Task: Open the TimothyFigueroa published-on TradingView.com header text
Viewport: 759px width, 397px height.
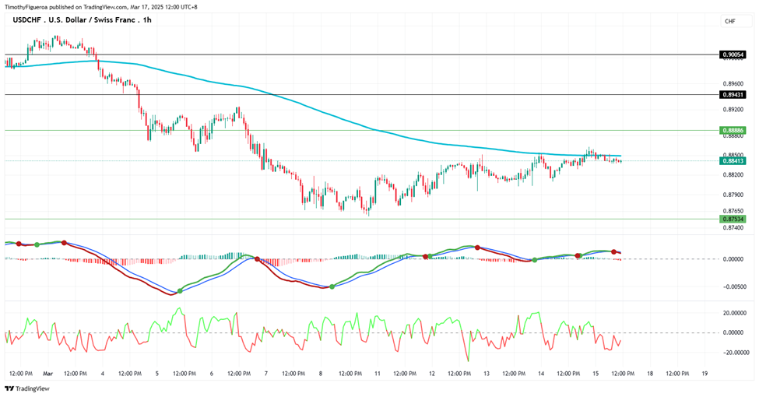Action: 100,7
